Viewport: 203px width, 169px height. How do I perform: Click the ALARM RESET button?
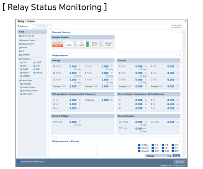pyautogui.click(x=108, y=44)
